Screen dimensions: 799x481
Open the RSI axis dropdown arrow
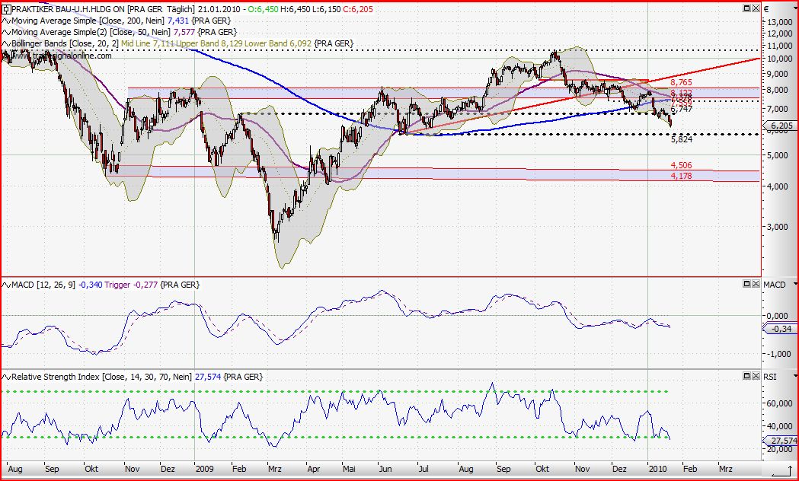coord(795,376)
